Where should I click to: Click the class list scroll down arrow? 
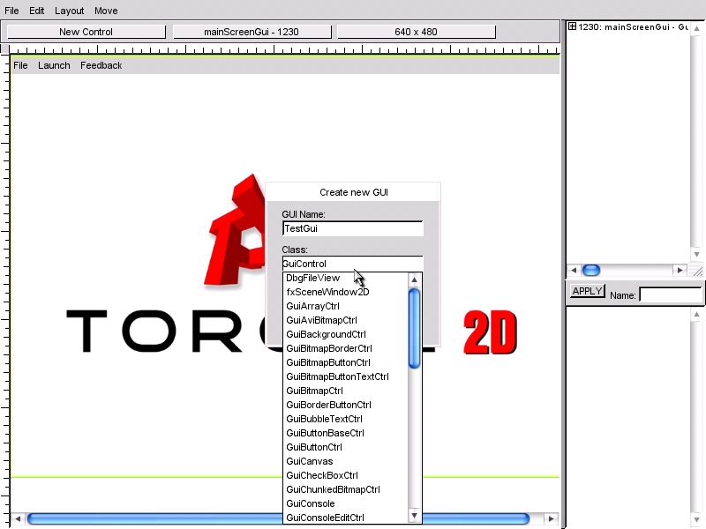click(414, 515)
